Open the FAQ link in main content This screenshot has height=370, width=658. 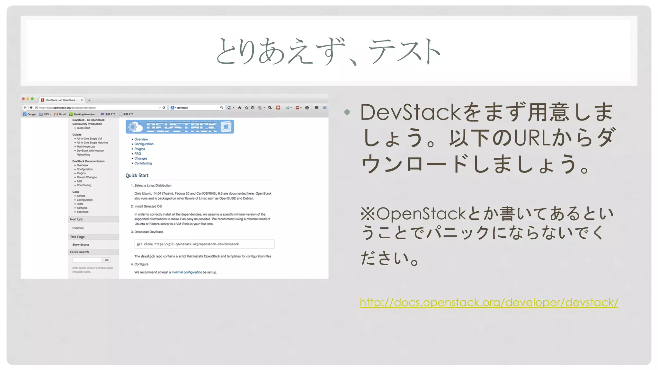click(138, 154)
